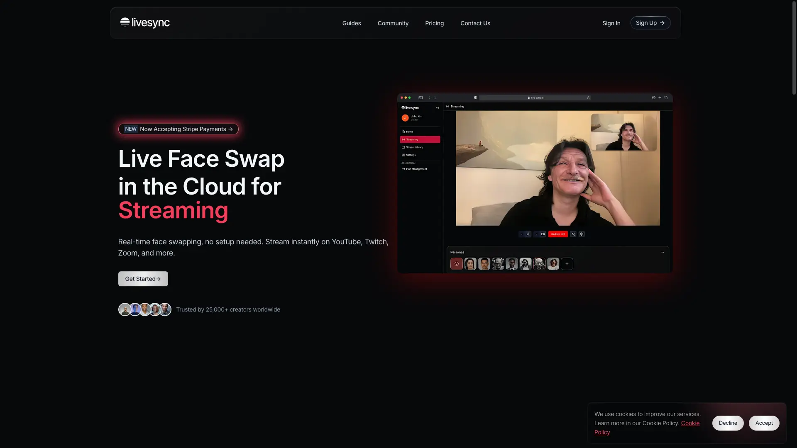
Task: Decline the cookies notice
Action: click(728, 423)
